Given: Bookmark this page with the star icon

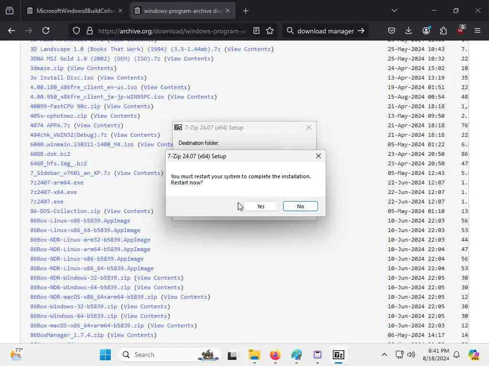Looking at the screenshot, I should tap(270, 30).
